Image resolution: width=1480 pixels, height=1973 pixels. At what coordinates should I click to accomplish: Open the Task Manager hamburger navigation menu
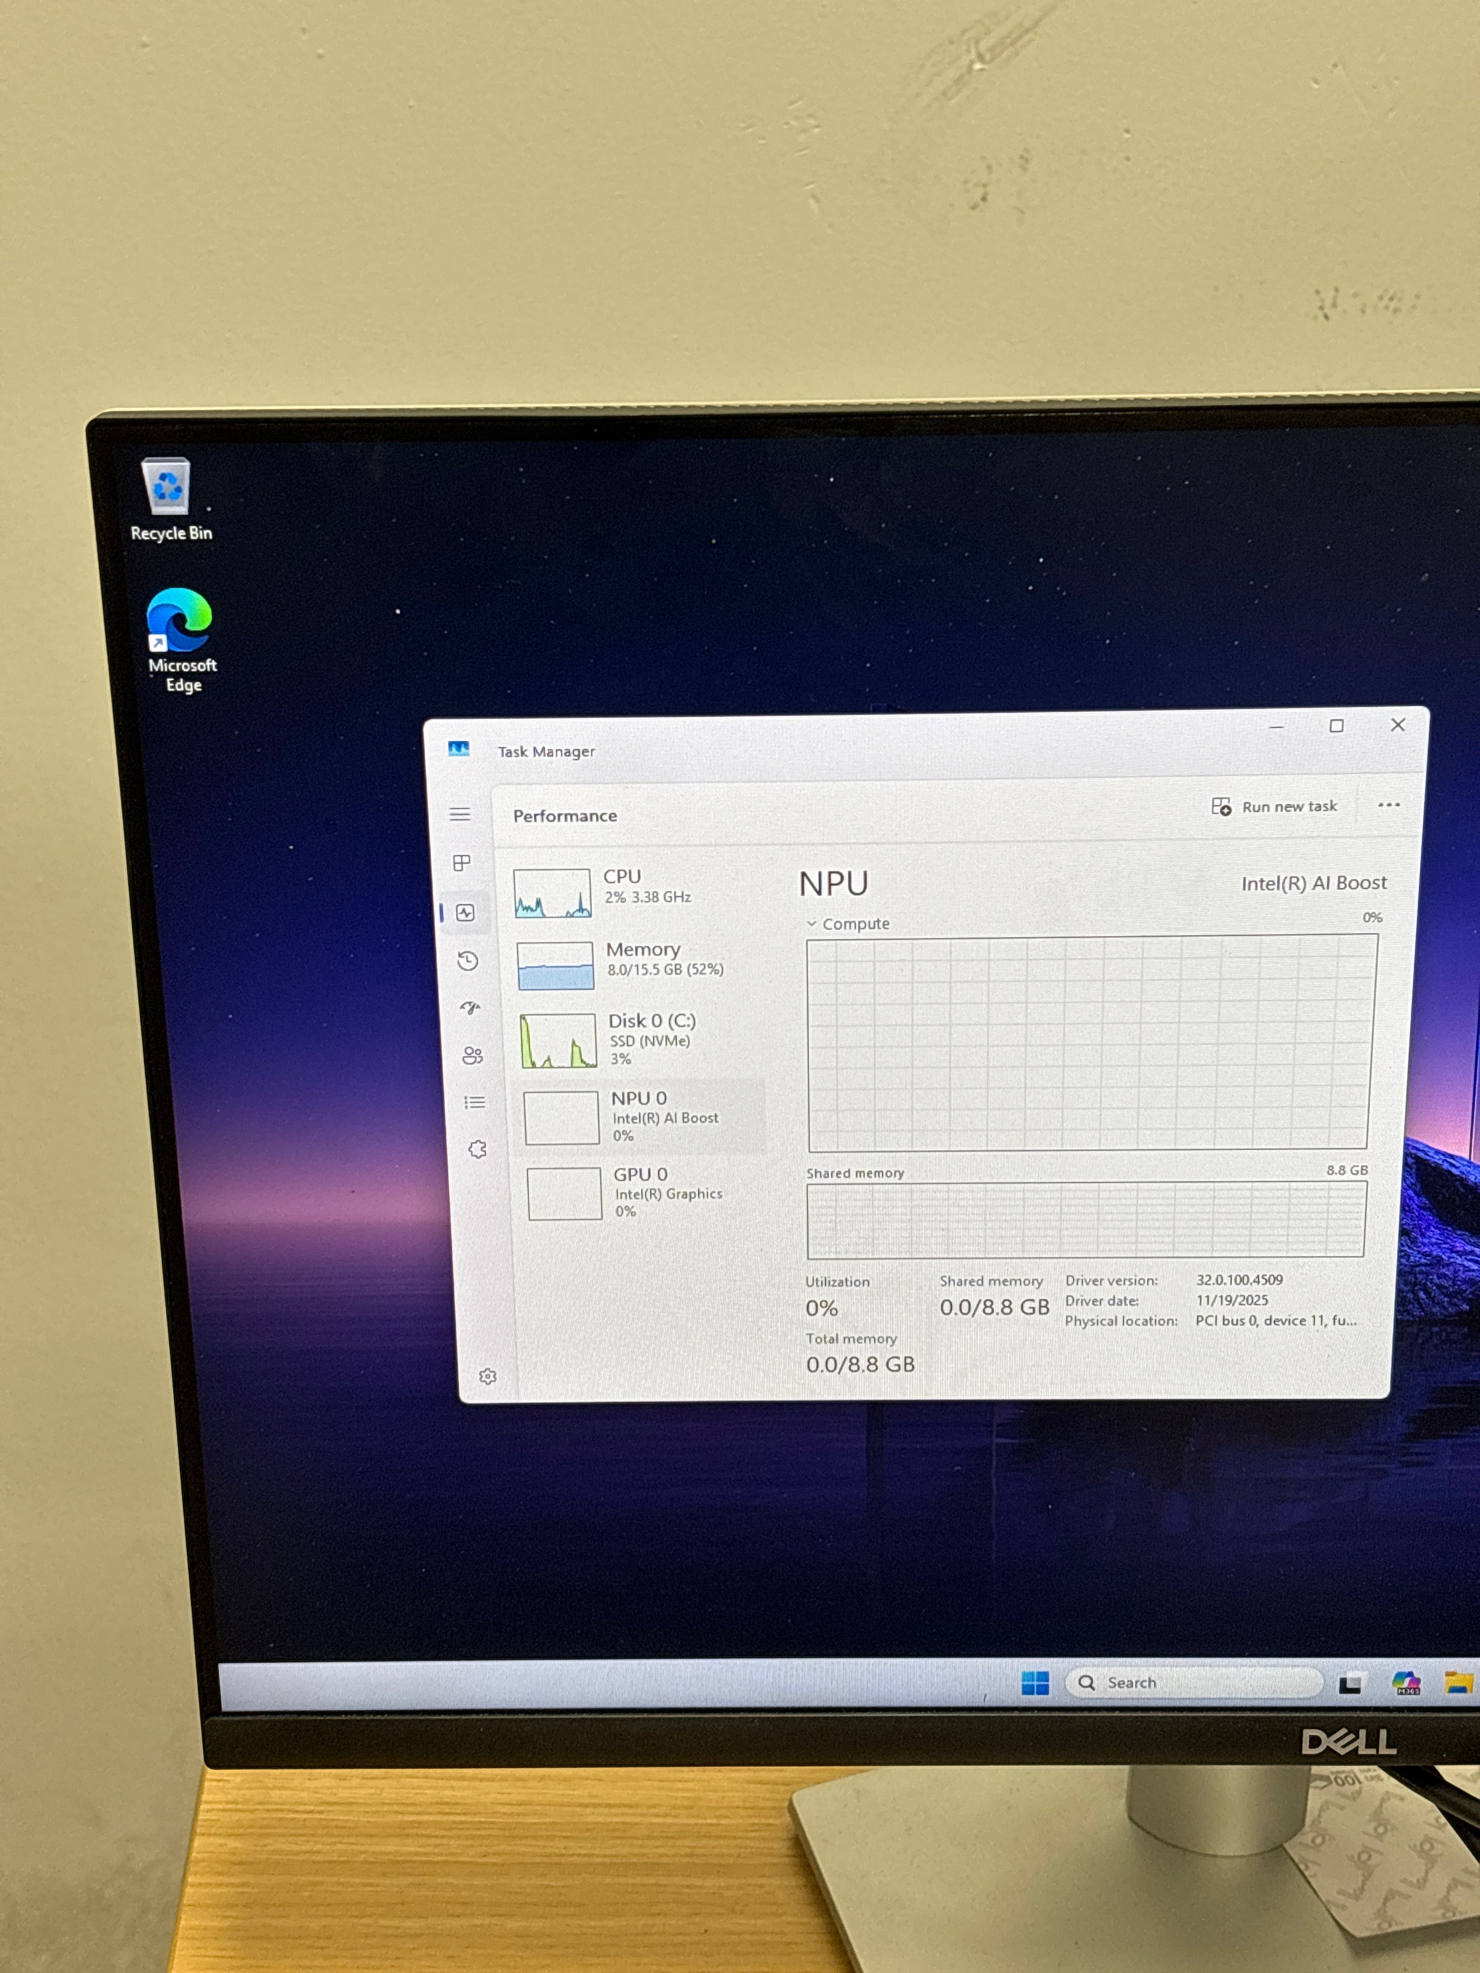[461, 814]
